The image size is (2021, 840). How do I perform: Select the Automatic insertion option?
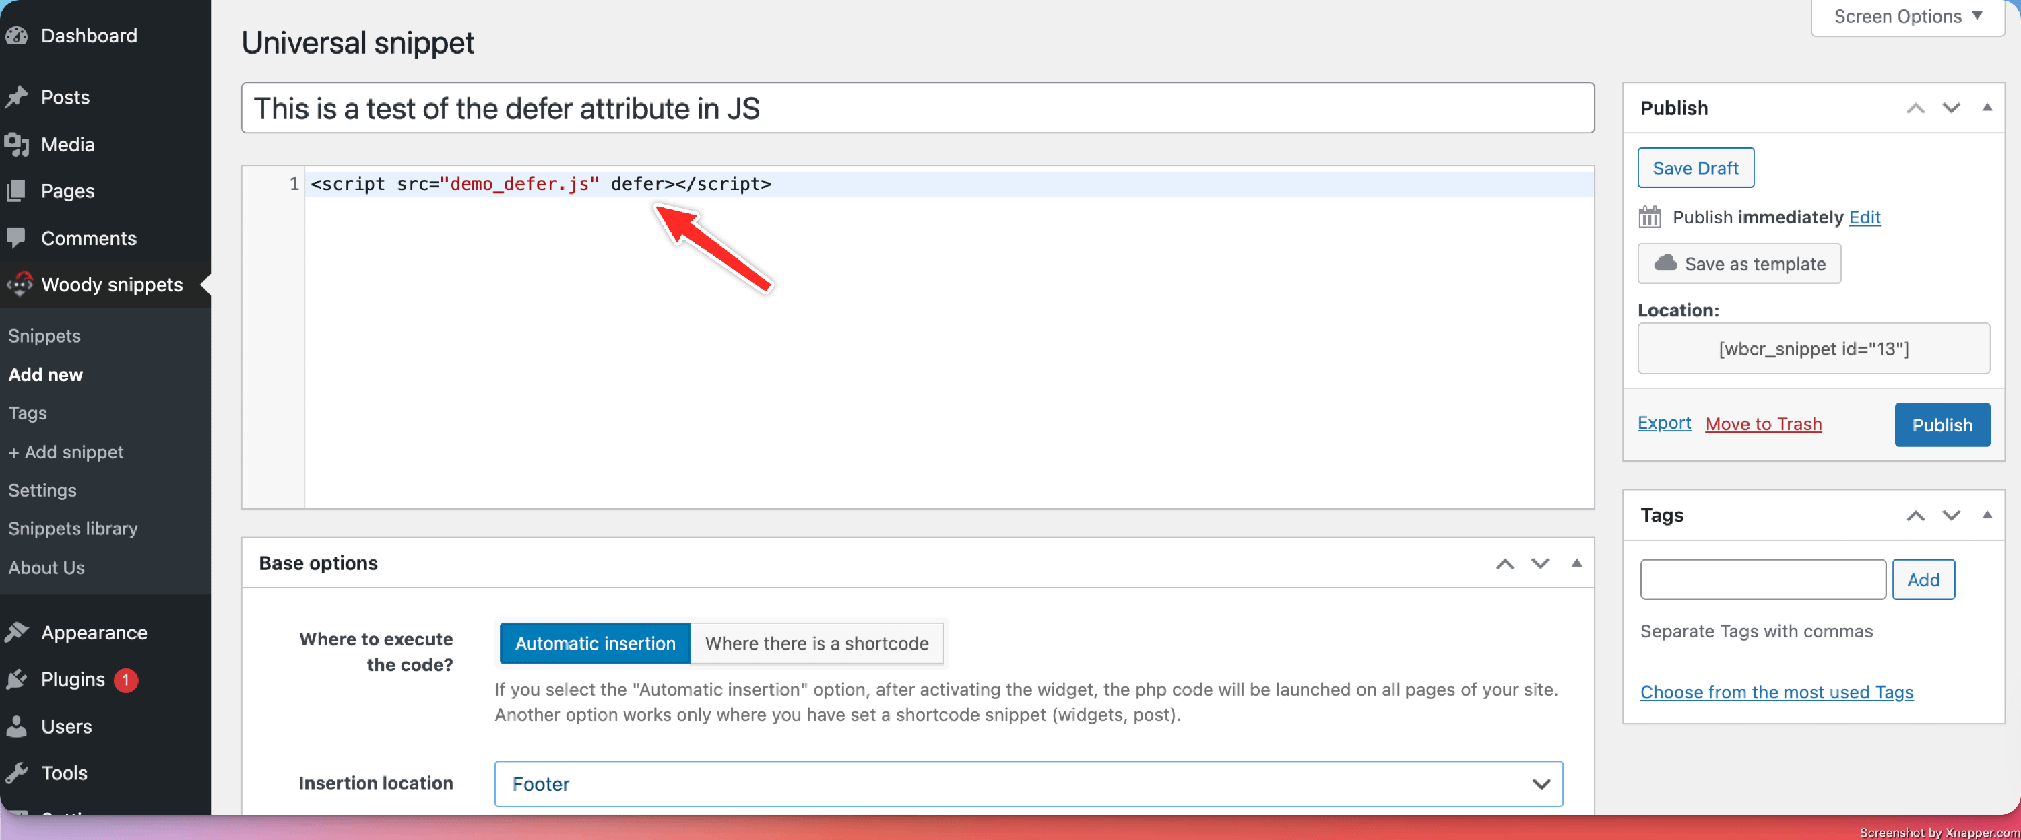coord(594,643)
